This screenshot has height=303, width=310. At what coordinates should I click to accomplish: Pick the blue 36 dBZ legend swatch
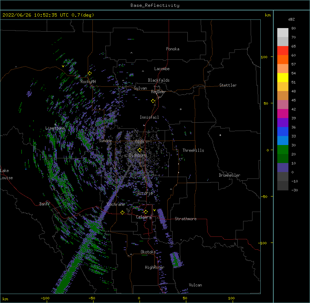tap(283, 131)
